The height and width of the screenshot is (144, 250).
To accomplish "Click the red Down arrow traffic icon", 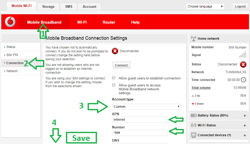I will [193, 104].
